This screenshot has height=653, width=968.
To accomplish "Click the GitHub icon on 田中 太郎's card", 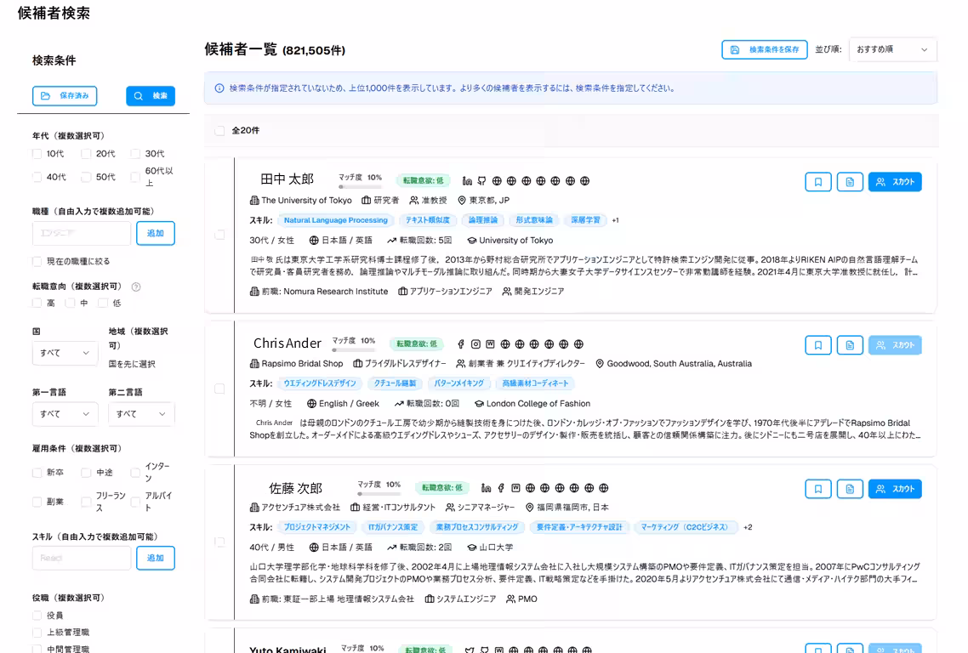I will point(481,180).
